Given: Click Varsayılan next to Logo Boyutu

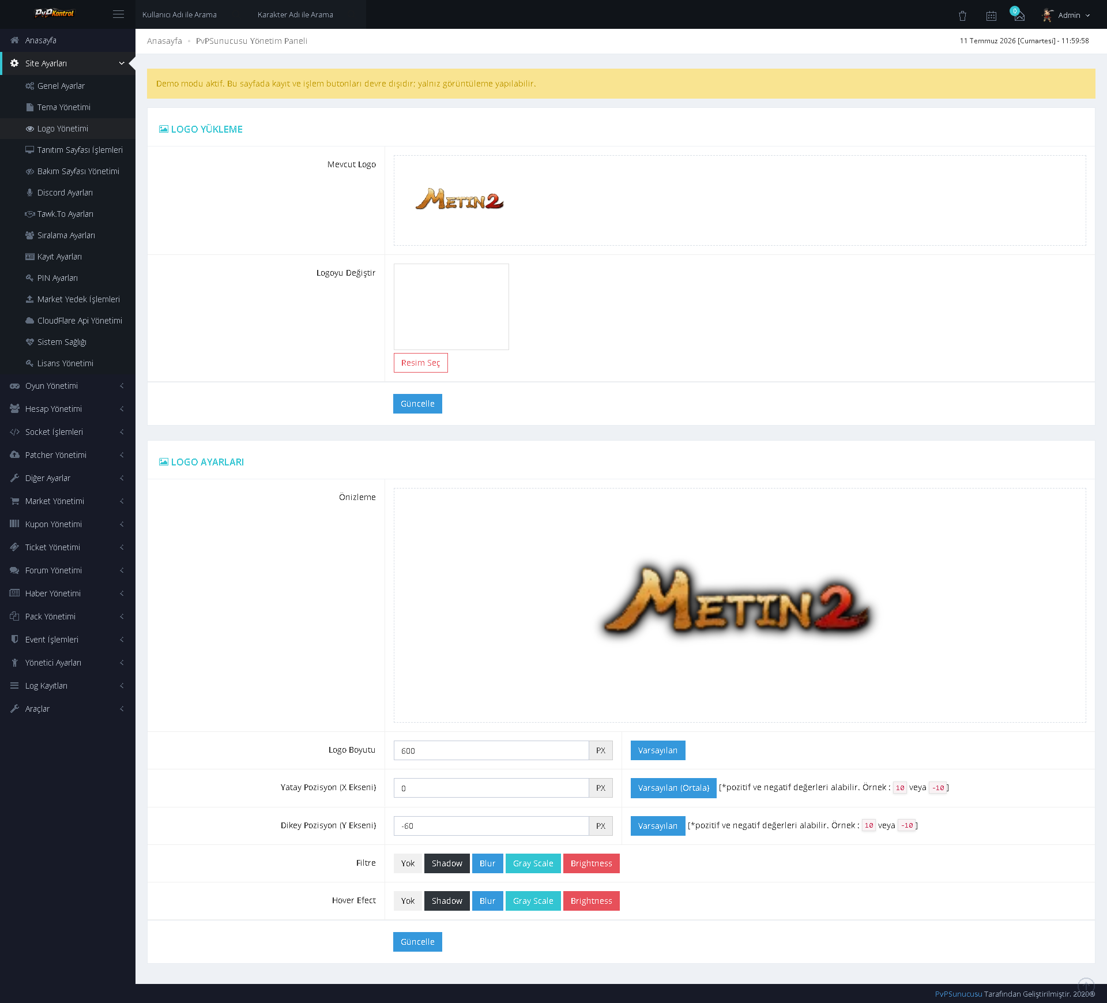Looking at the screenshot, I should 658,750.
